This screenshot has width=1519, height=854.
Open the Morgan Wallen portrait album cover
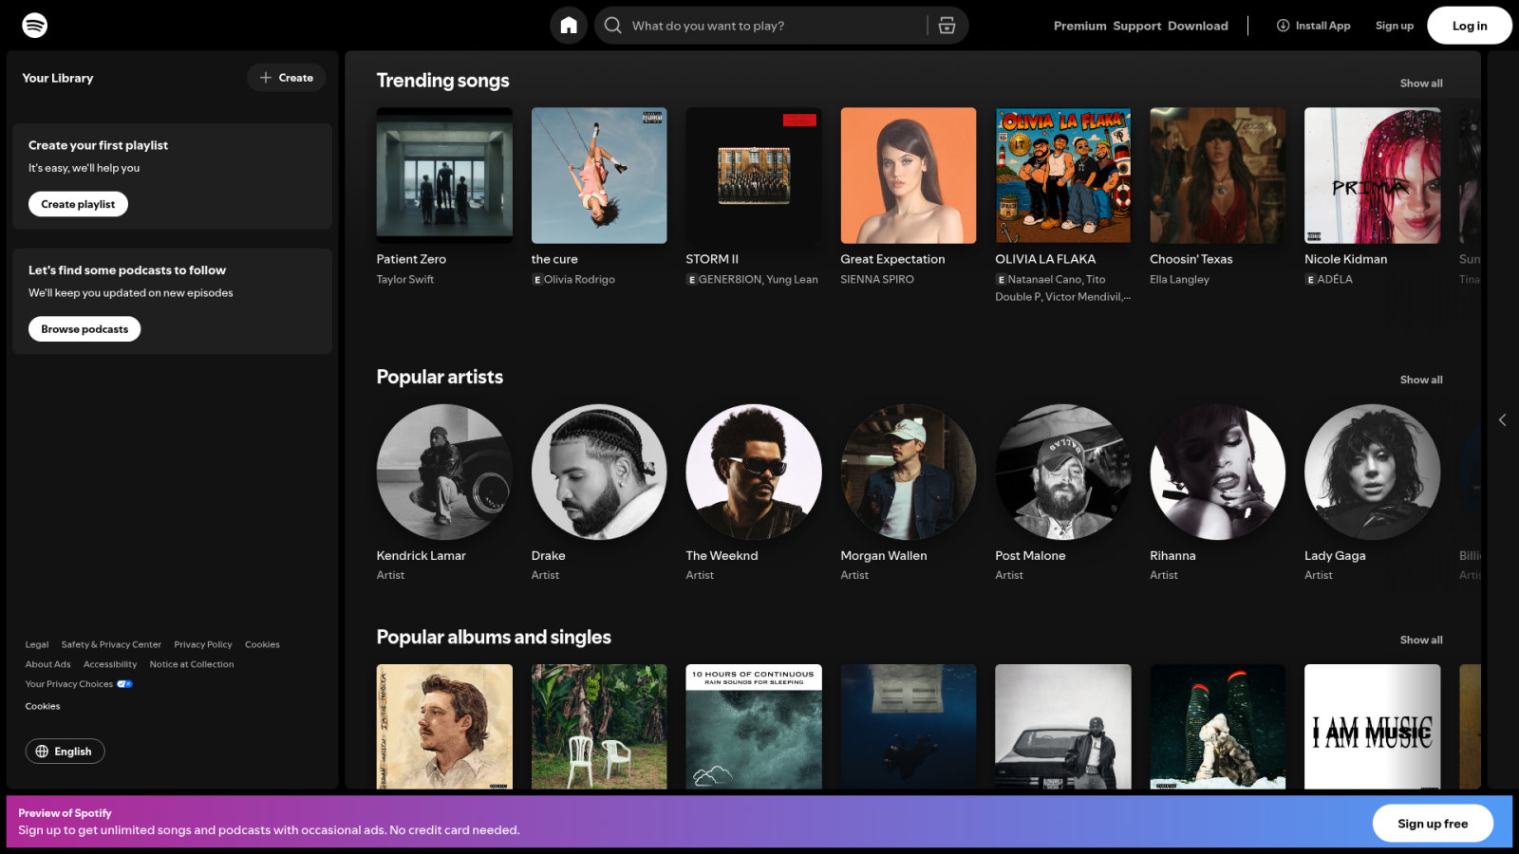[444, 727]
